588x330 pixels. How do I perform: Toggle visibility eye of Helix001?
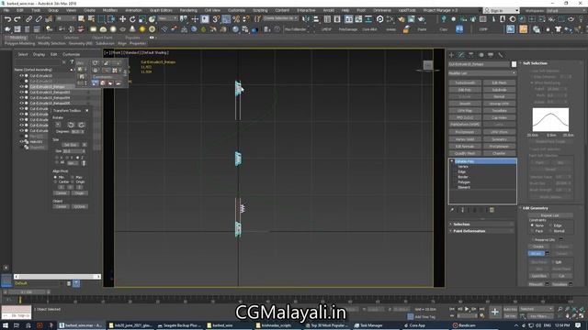pos(21,142)
